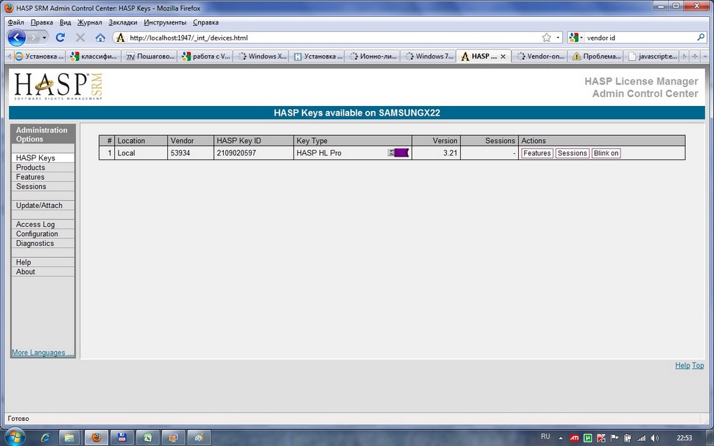Click the Vendor value 53934
The image size is (714, 446).
181,153
